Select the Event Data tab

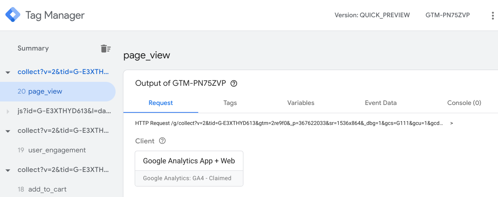[380, 103]
